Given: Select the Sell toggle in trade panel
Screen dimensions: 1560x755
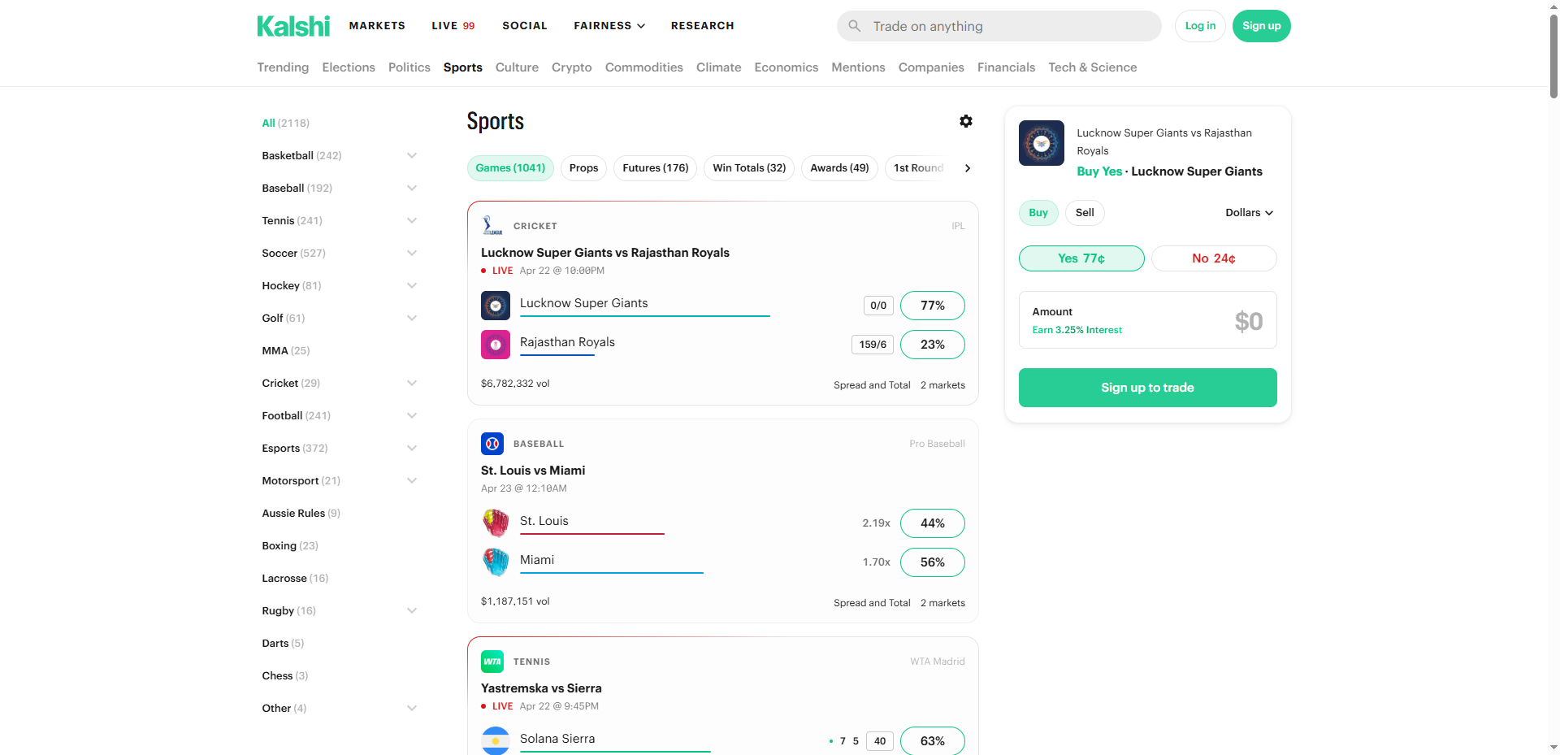Looking at the screenshot, I should [1085, 213].
